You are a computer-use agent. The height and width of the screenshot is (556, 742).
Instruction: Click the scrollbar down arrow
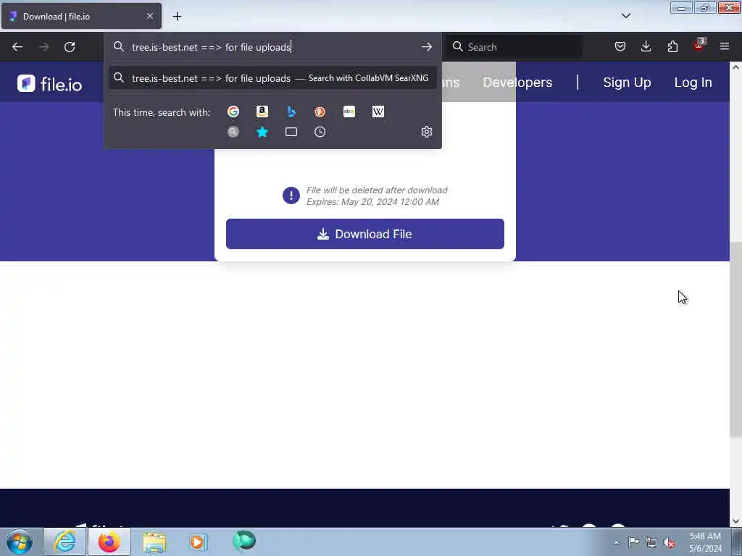click(735, 521)
